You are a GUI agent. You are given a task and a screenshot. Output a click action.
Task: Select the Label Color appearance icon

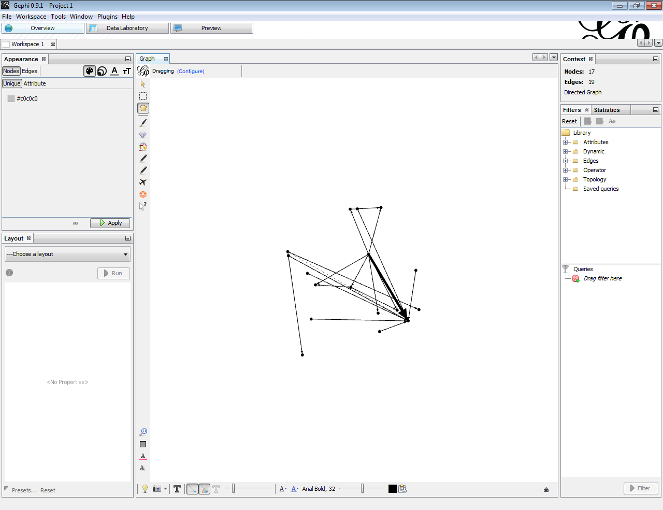114,71
